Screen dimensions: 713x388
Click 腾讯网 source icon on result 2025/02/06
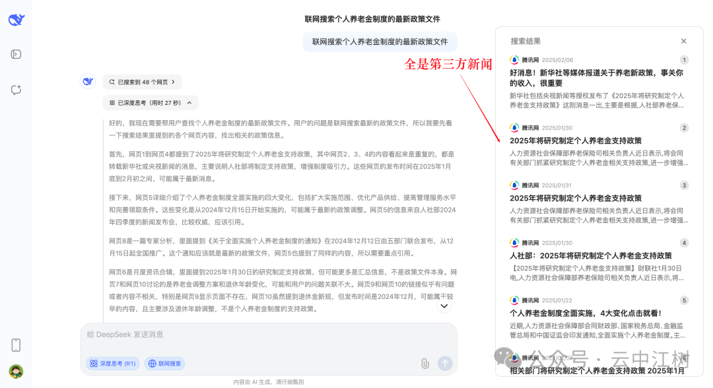514,60
